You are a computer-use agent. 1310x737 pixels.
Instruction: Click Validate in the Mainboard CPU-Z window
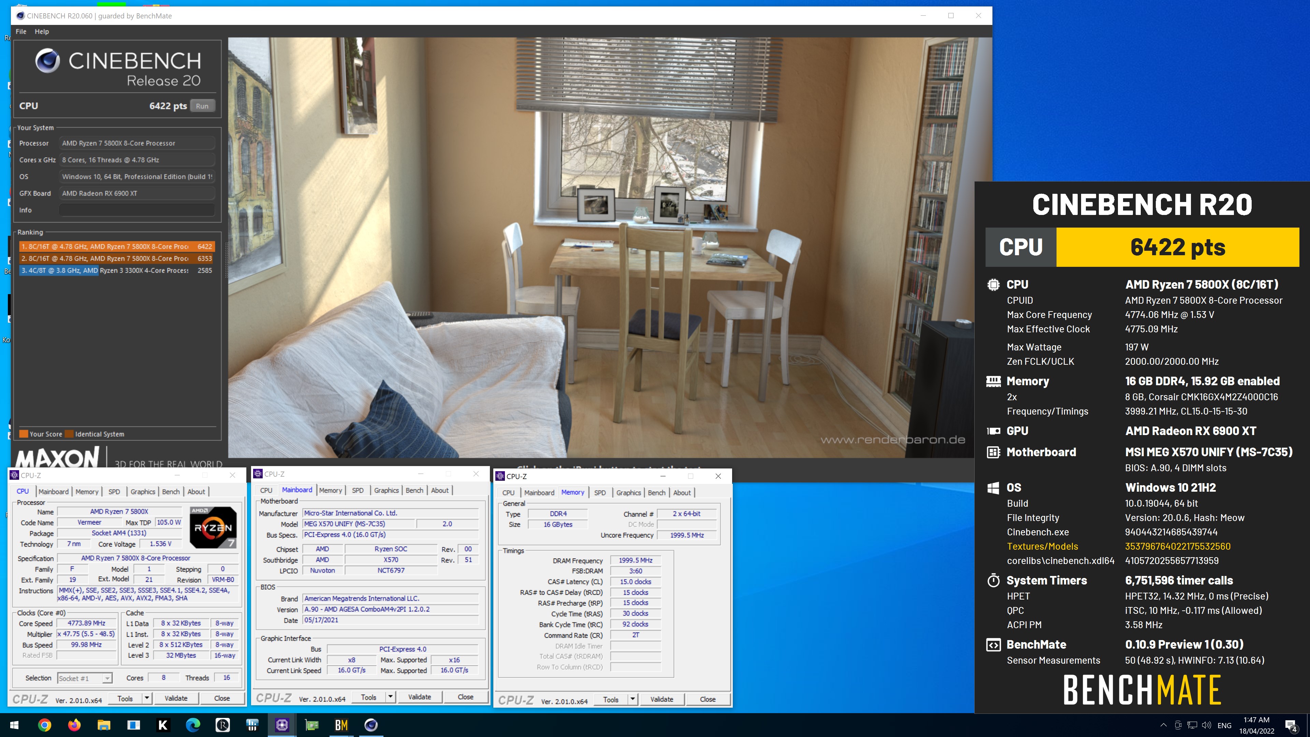pyautogui.click(x=420, y=697)
